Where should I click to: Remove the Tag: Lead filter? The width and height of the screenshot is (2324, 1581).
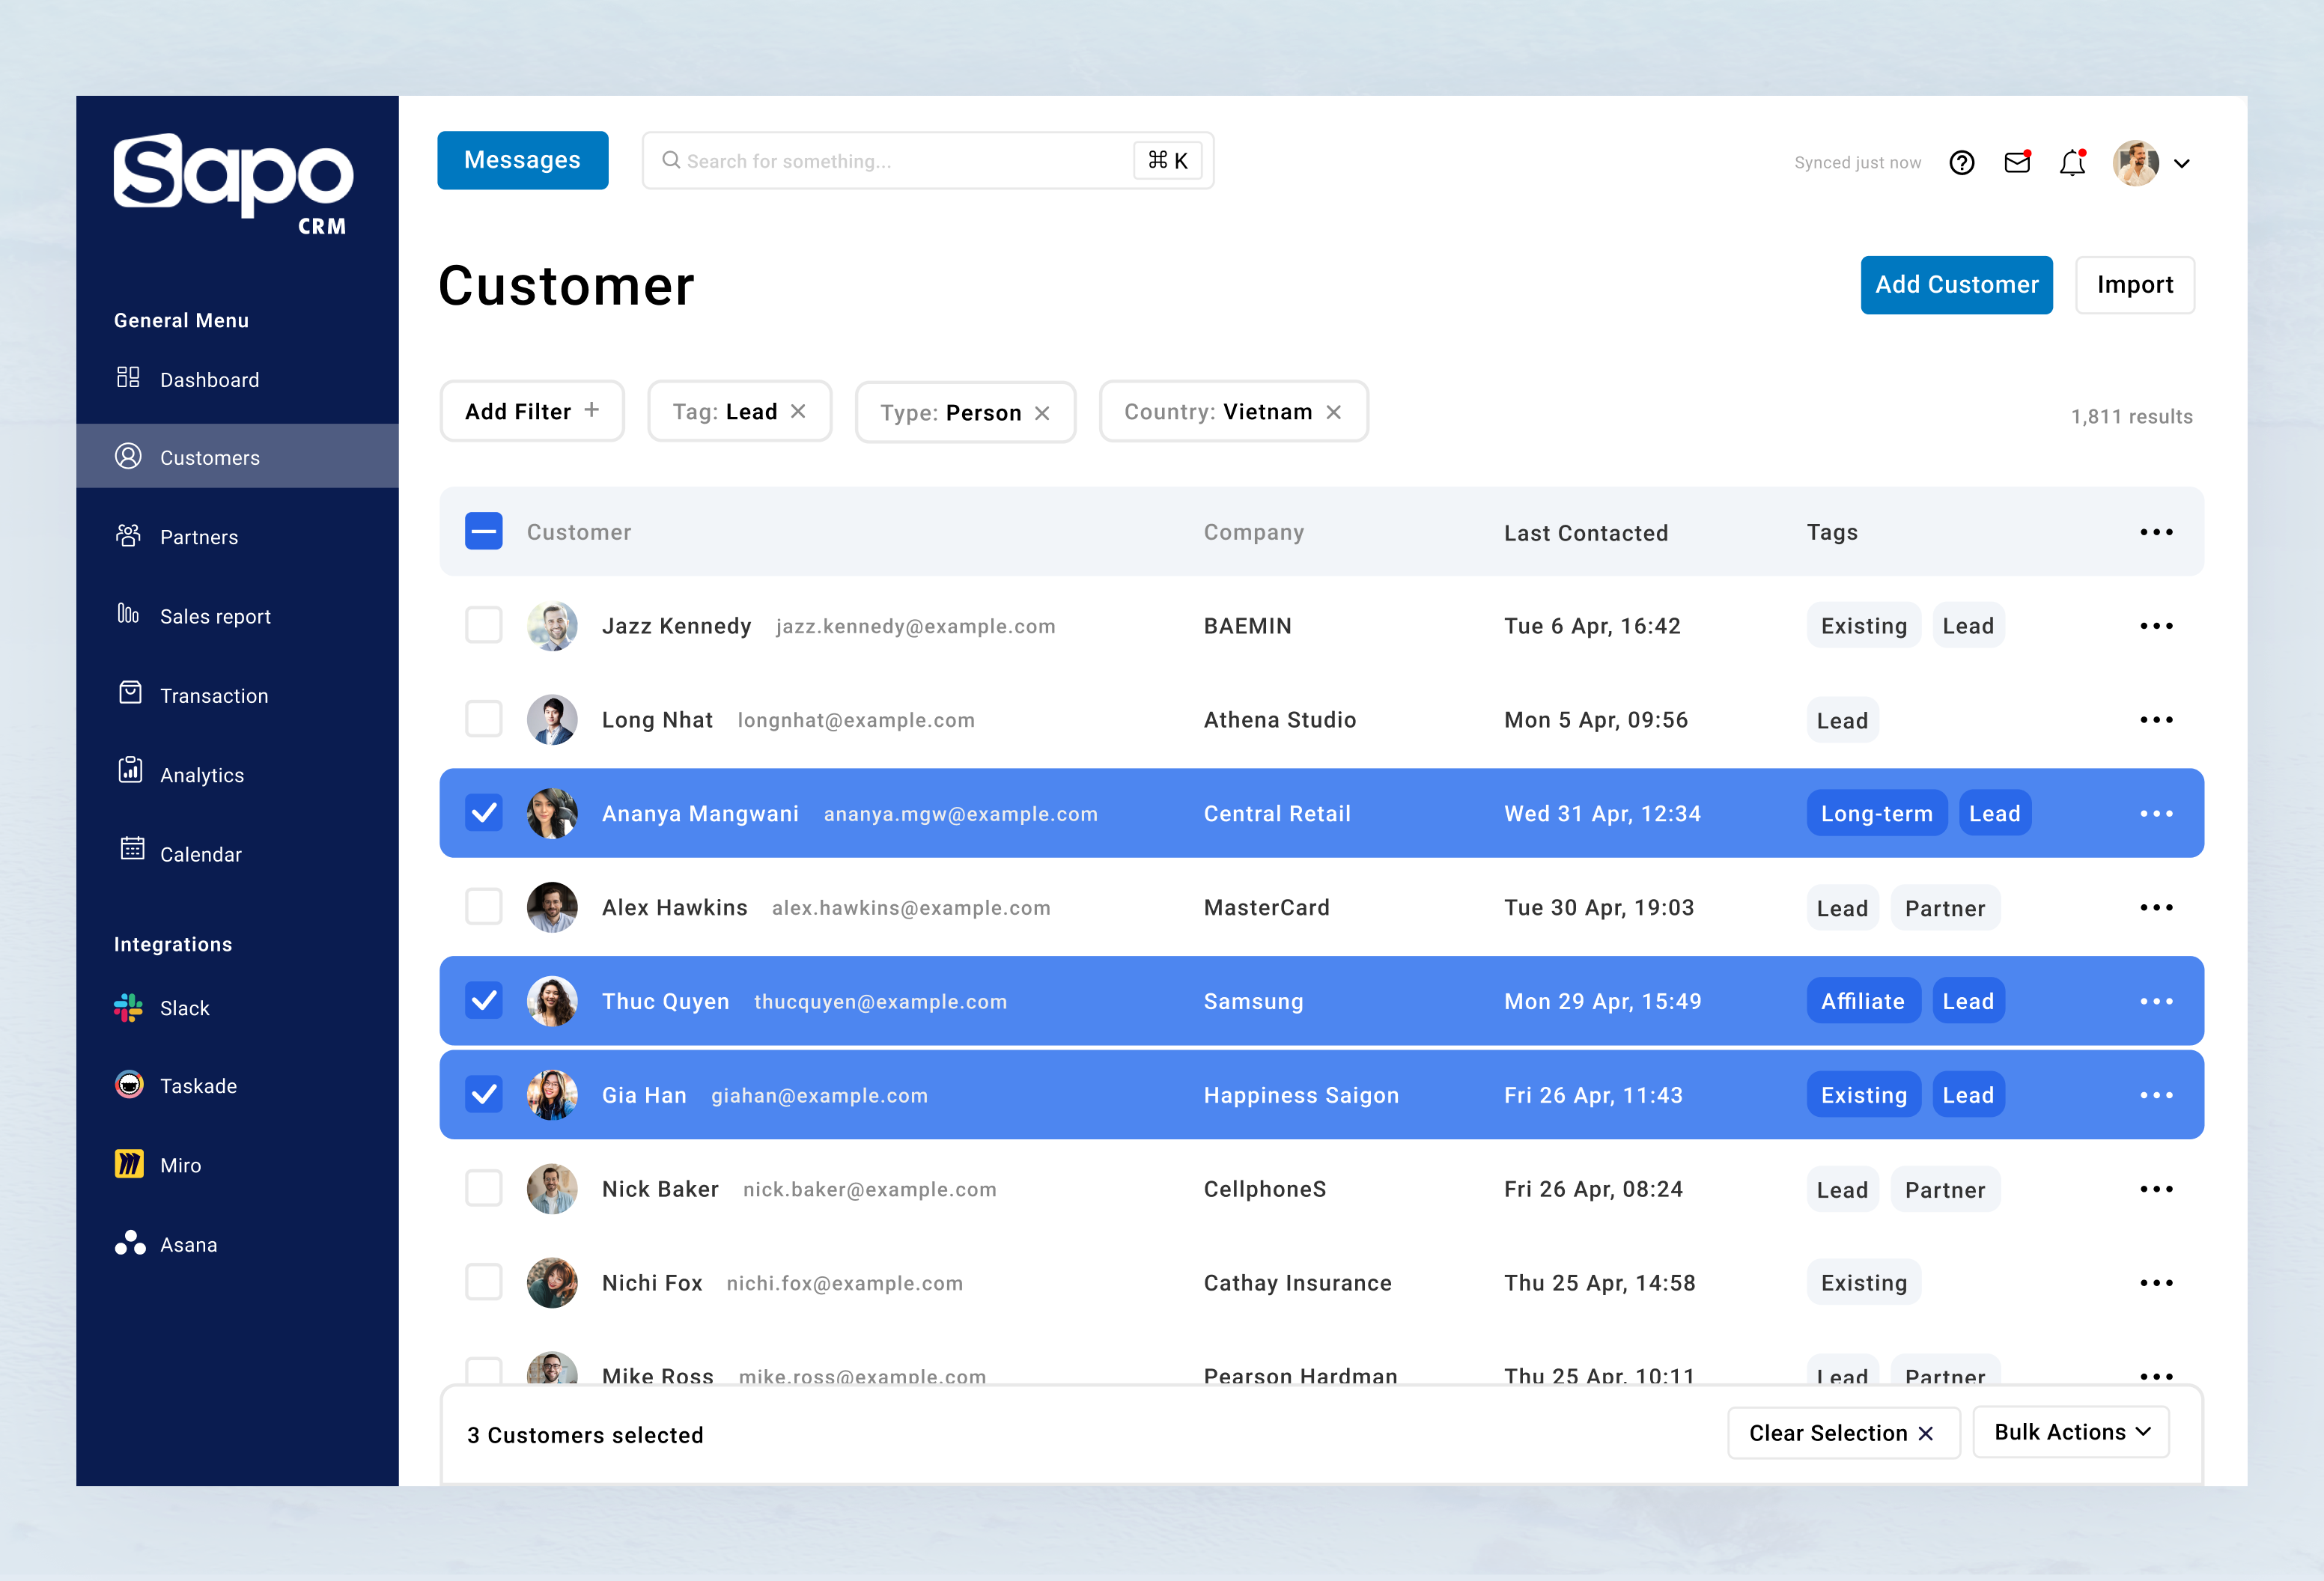tap(798, 411)
